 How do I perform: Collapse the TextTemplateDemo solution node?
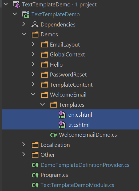tap(6, 4)
